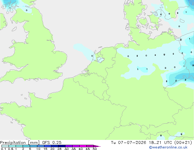Viewport: 194px width, 150px height.
Task: Click the "(00+21)" forecast offset text
Action: click(183, 143)
